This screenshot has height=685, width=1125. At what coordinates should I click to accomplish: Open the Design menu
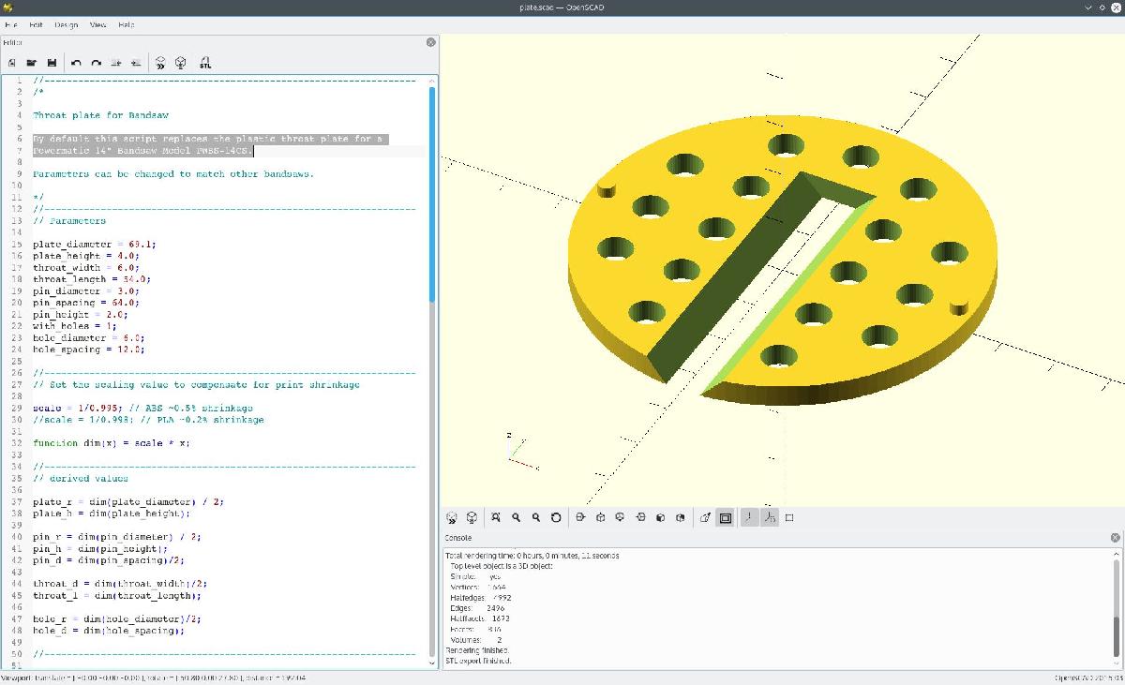click(67, 25)
